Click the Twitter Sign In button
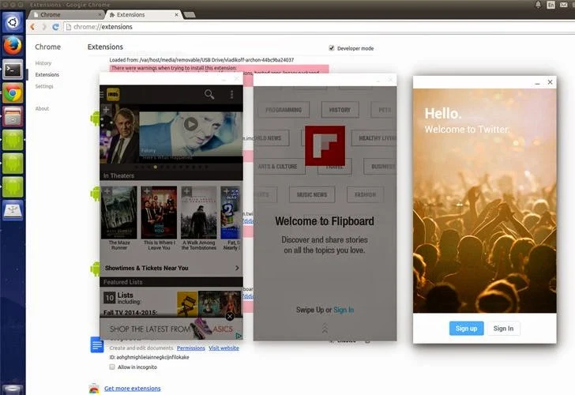The image size is (575, 395). click(x=503, y=329)
